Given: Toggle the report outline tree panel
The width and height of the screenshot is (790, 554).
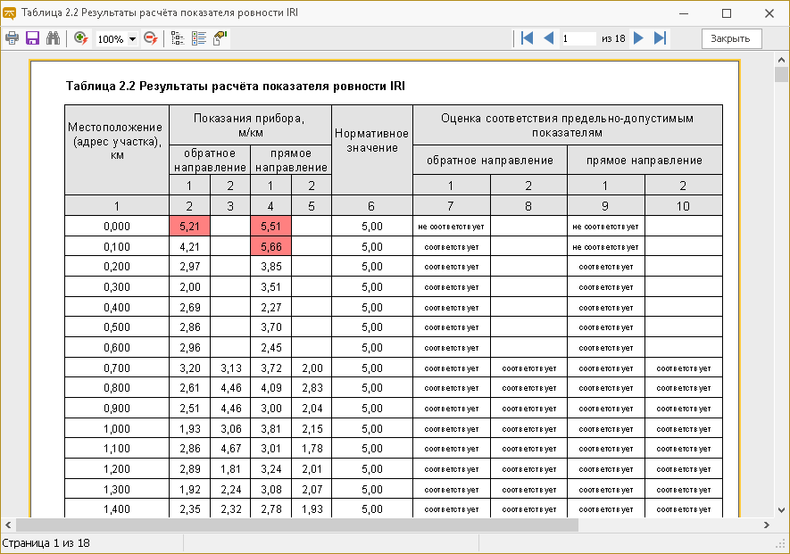Looking at the screenshot, I should 178,38.
